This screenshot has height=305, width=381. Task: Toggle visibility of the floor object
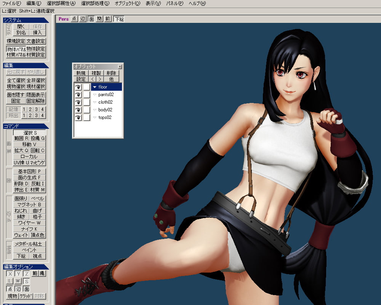tap(78, 87)
